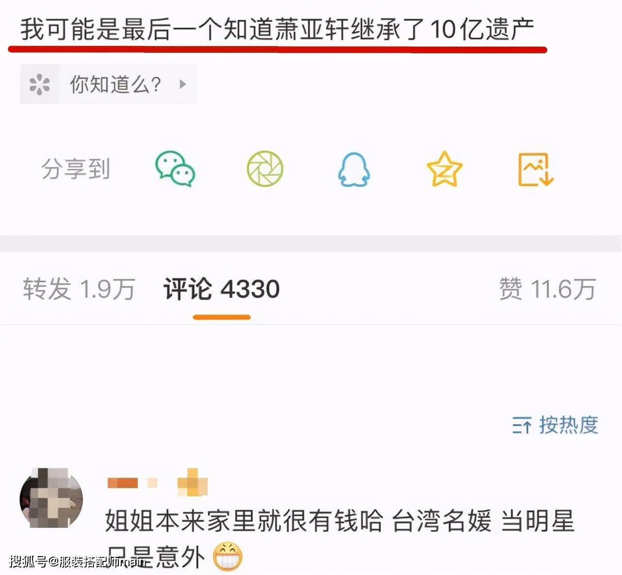Screen dimensions: 622x575
Task: Open the 你知道么? topic tag
Action: pos(108,84)
